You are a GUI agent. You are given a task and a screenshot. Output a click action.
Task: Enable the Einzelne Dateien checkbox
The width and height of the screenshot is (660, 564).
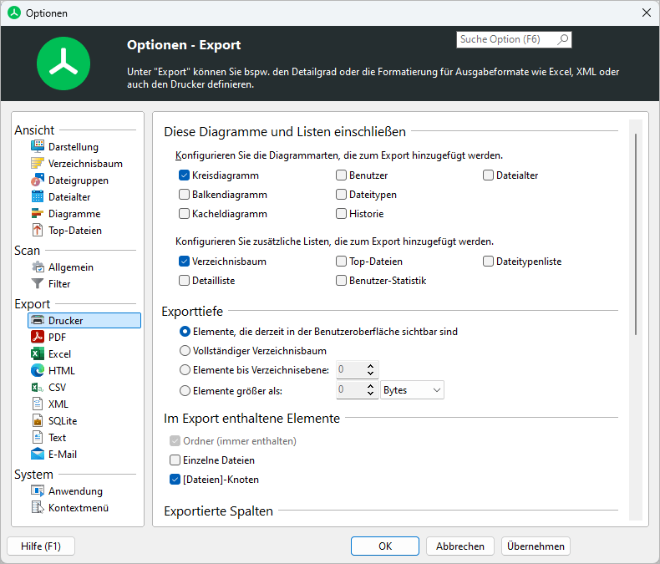[x=175, y=460]
